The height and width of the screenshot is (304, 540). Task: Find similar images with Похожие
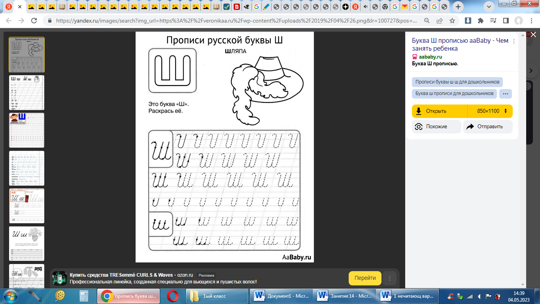click(x=436, y=127)
